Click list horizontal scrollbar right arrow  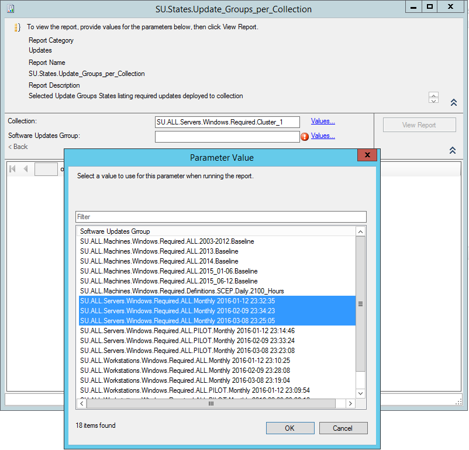(350, 404)
